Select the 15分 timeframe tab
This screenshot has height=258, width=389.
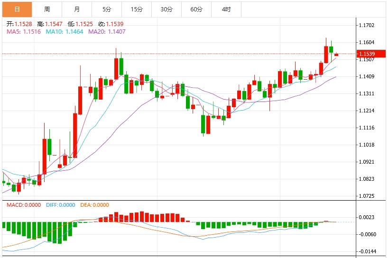point(137,9)
